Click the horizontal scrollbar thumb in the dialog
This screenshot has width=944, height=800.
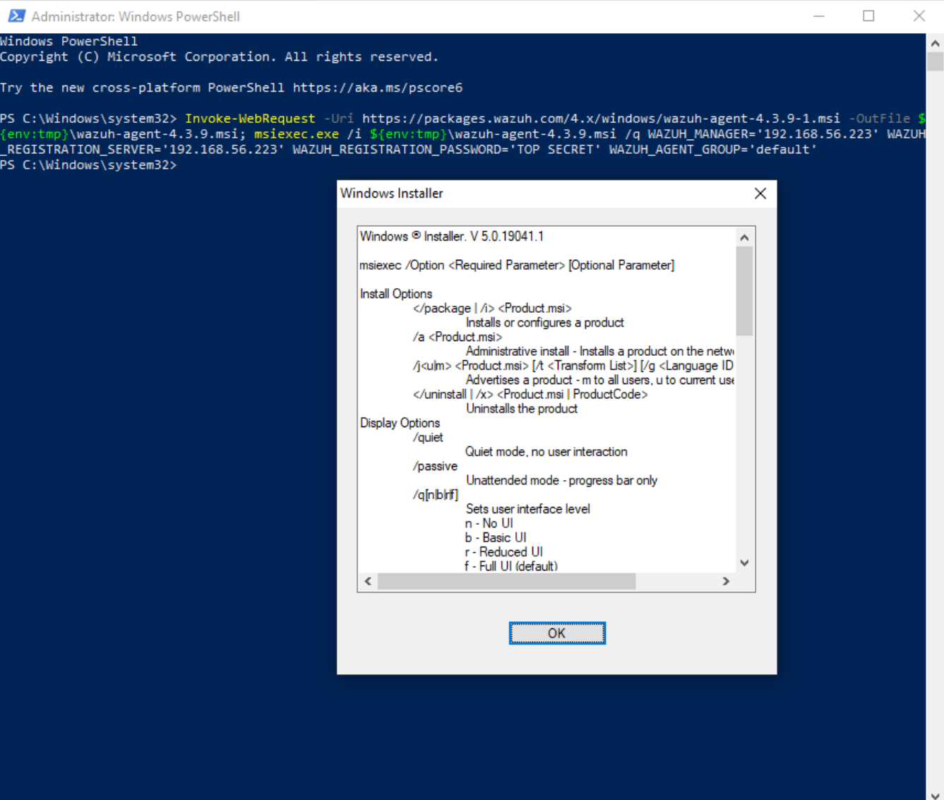(508, 581)
